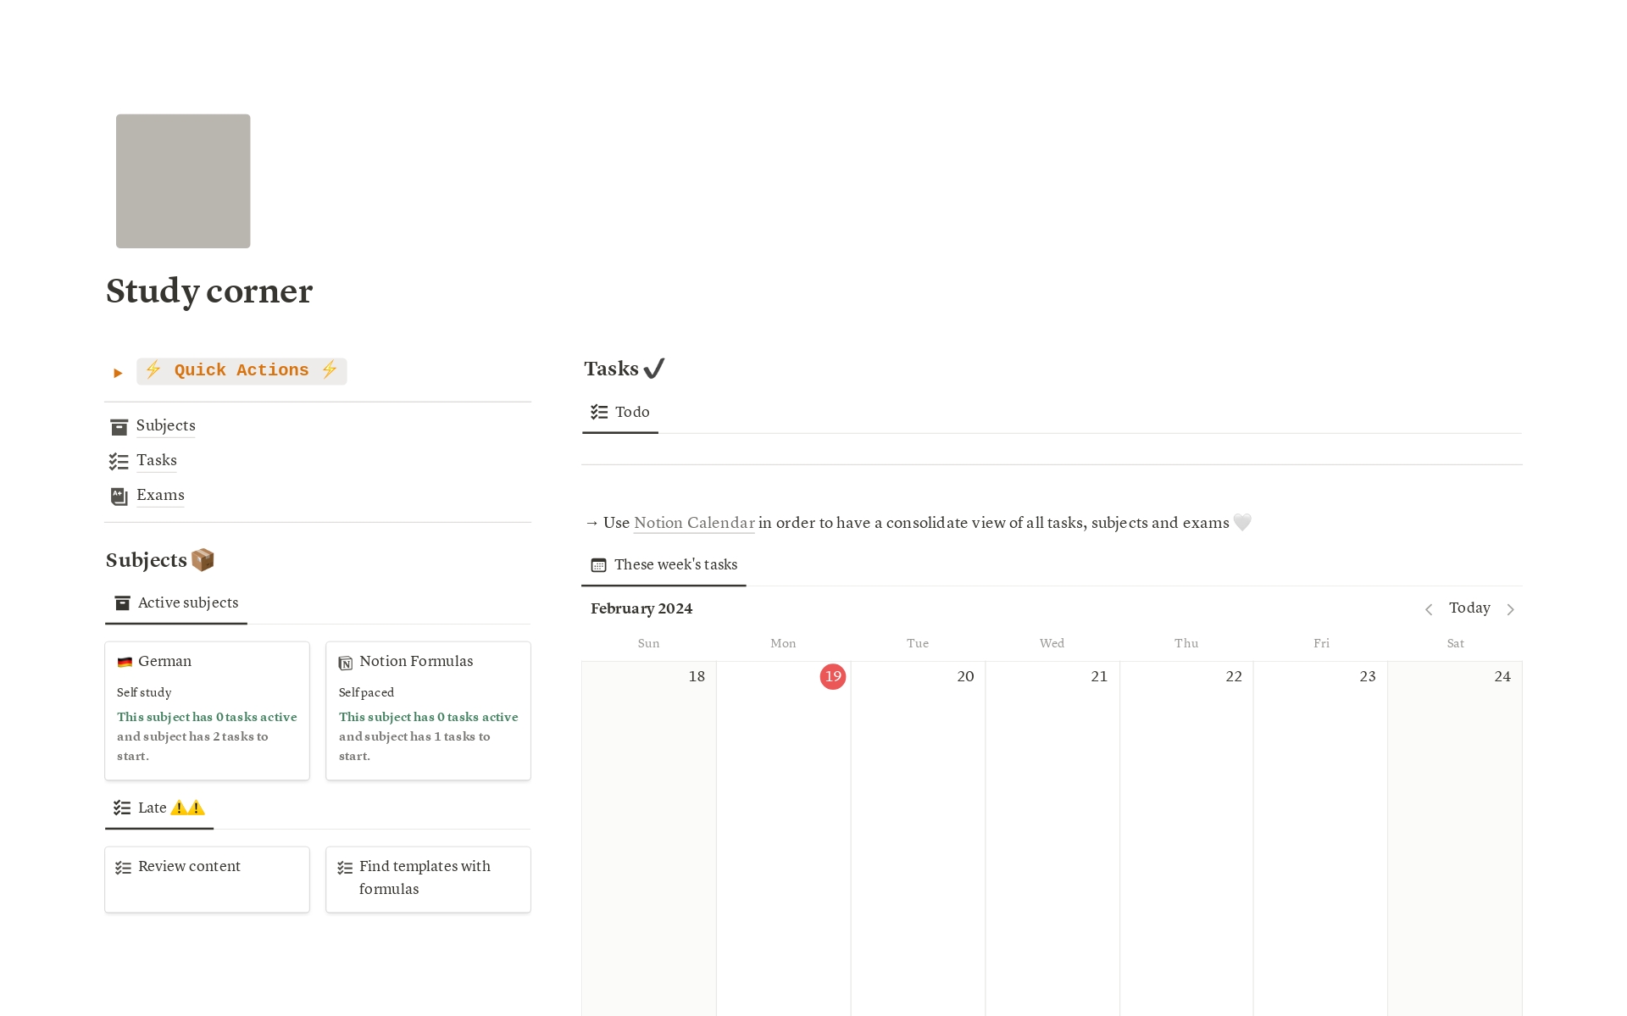Click the February 19 date marker
1627x1016 pixels.
click(x=832, y=675)
